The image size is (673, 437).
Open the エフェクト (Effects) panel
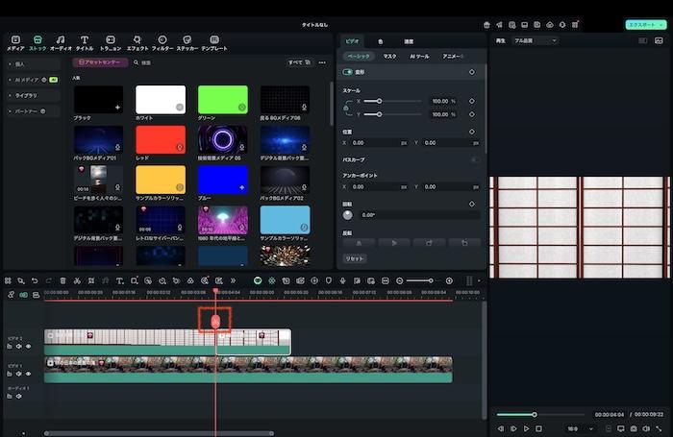click(x=137, y=40)
